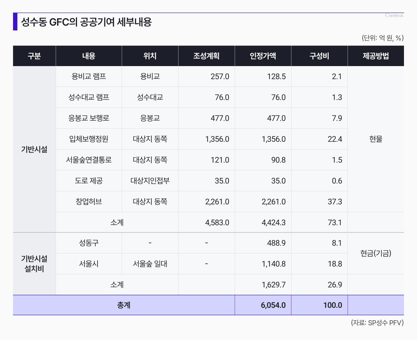Select the '서울숲 일대' location cell
Screen dimensions: 417x340
pos(150,264)
